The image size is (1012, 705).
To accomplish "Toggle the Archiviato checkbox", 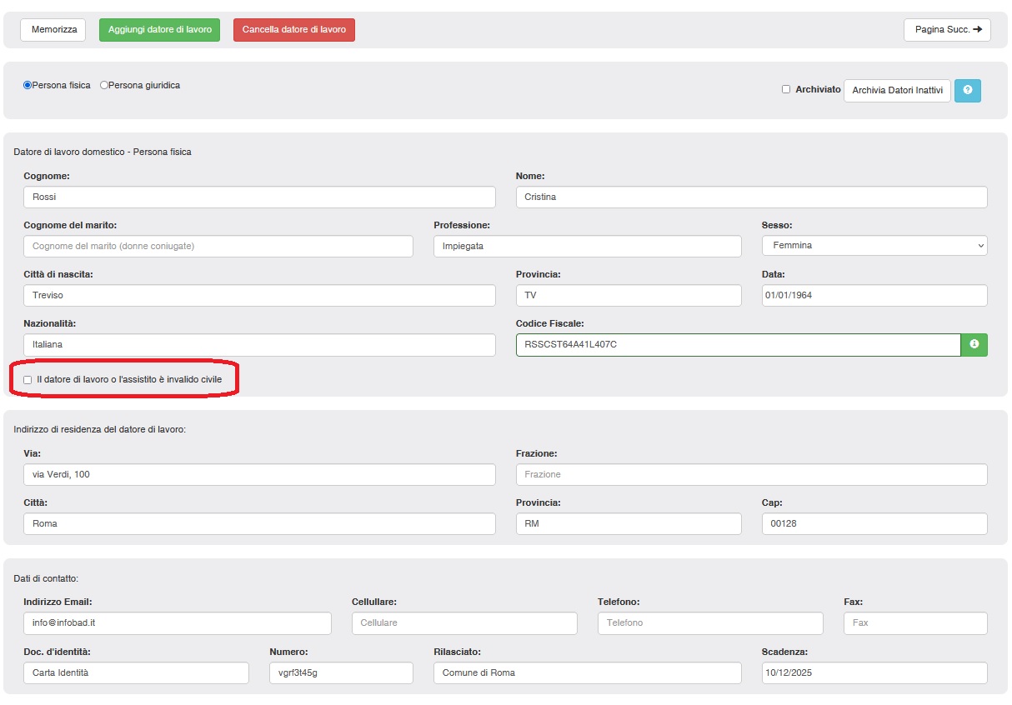I will tap(786, 89).
